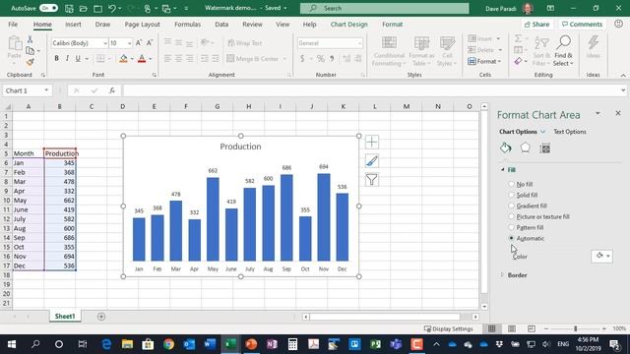Viewport: 630px width, 354px height.
Task: Open the Chart Styles brush button
Action: [x=372, y=161]
